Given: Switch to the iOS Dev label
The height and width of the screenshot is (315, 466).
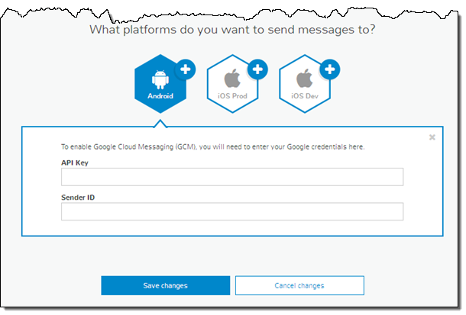Looking at the screenshot, I should click(304, 97).
